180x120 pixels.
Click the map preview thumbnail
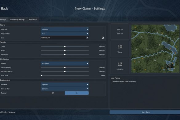(155, 49)
